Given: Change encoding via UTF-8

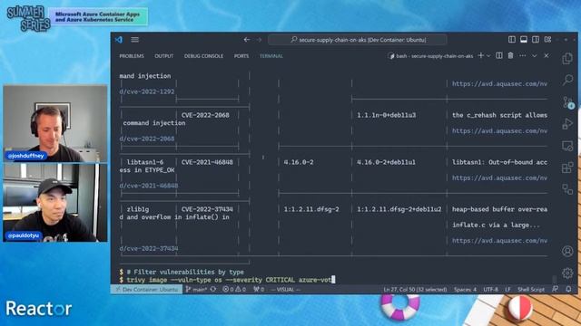Looking at the screenshot, I should [490, 290].
